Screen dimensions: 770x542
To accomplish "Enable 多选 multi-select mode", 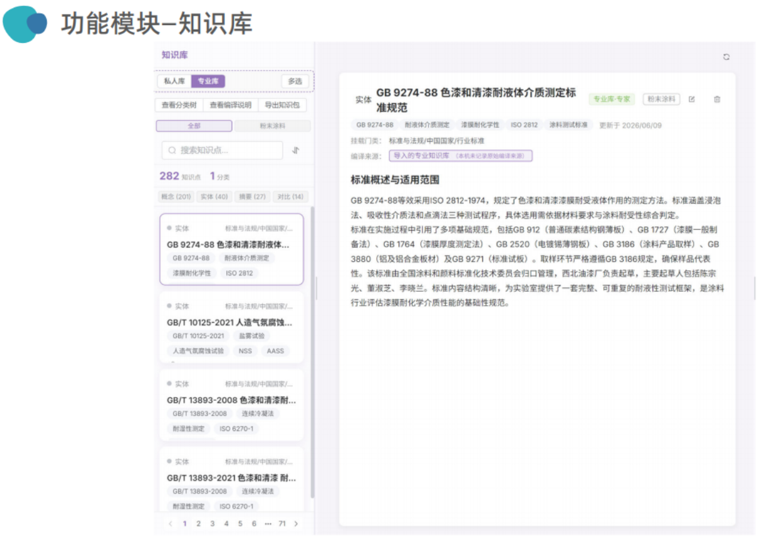I will [295, 81].
